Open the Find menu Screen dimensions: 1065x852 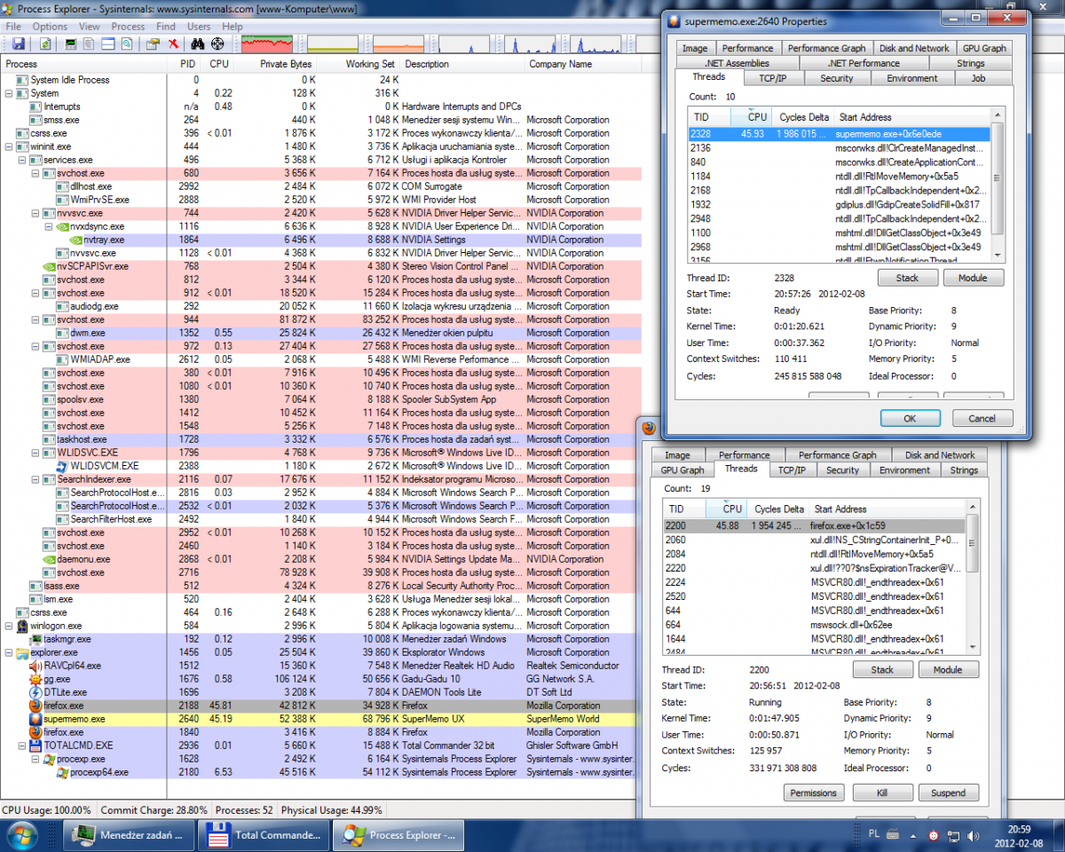point(166,27)
